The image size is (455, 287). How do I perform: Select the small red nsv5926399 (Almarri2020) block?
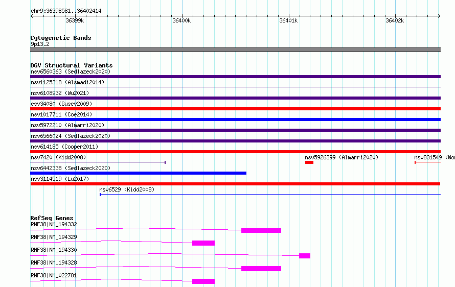(309, 162)
